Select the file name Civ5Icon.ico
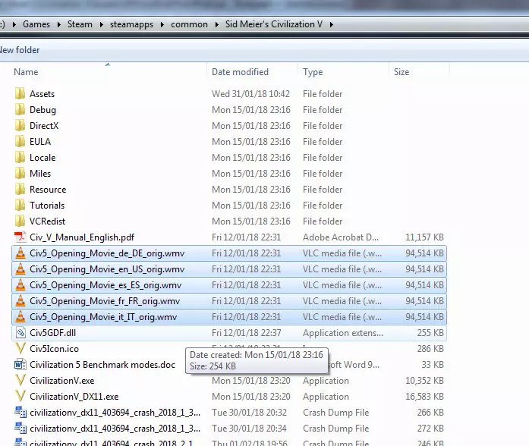 pos(55,349)
